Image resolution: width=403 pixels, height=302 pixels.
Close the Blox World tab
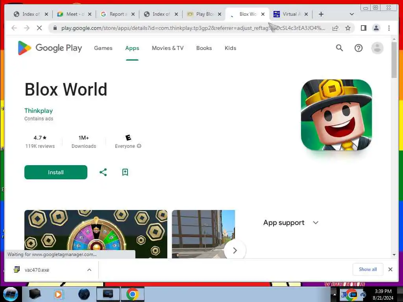263,14
